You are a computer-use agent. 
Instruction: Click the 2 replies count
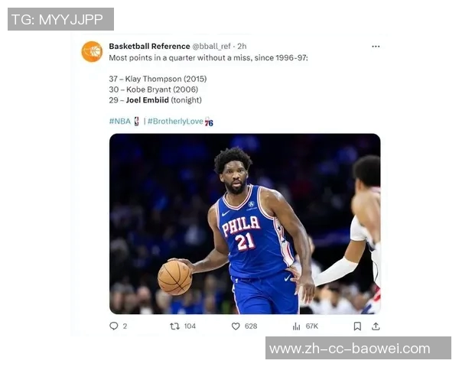click(x=125, y=326)
